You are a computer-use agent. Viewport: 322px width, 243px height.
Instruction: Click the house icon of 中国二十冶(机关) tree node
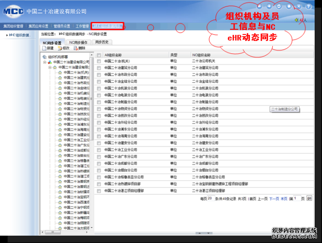click(x=60, y=73)
